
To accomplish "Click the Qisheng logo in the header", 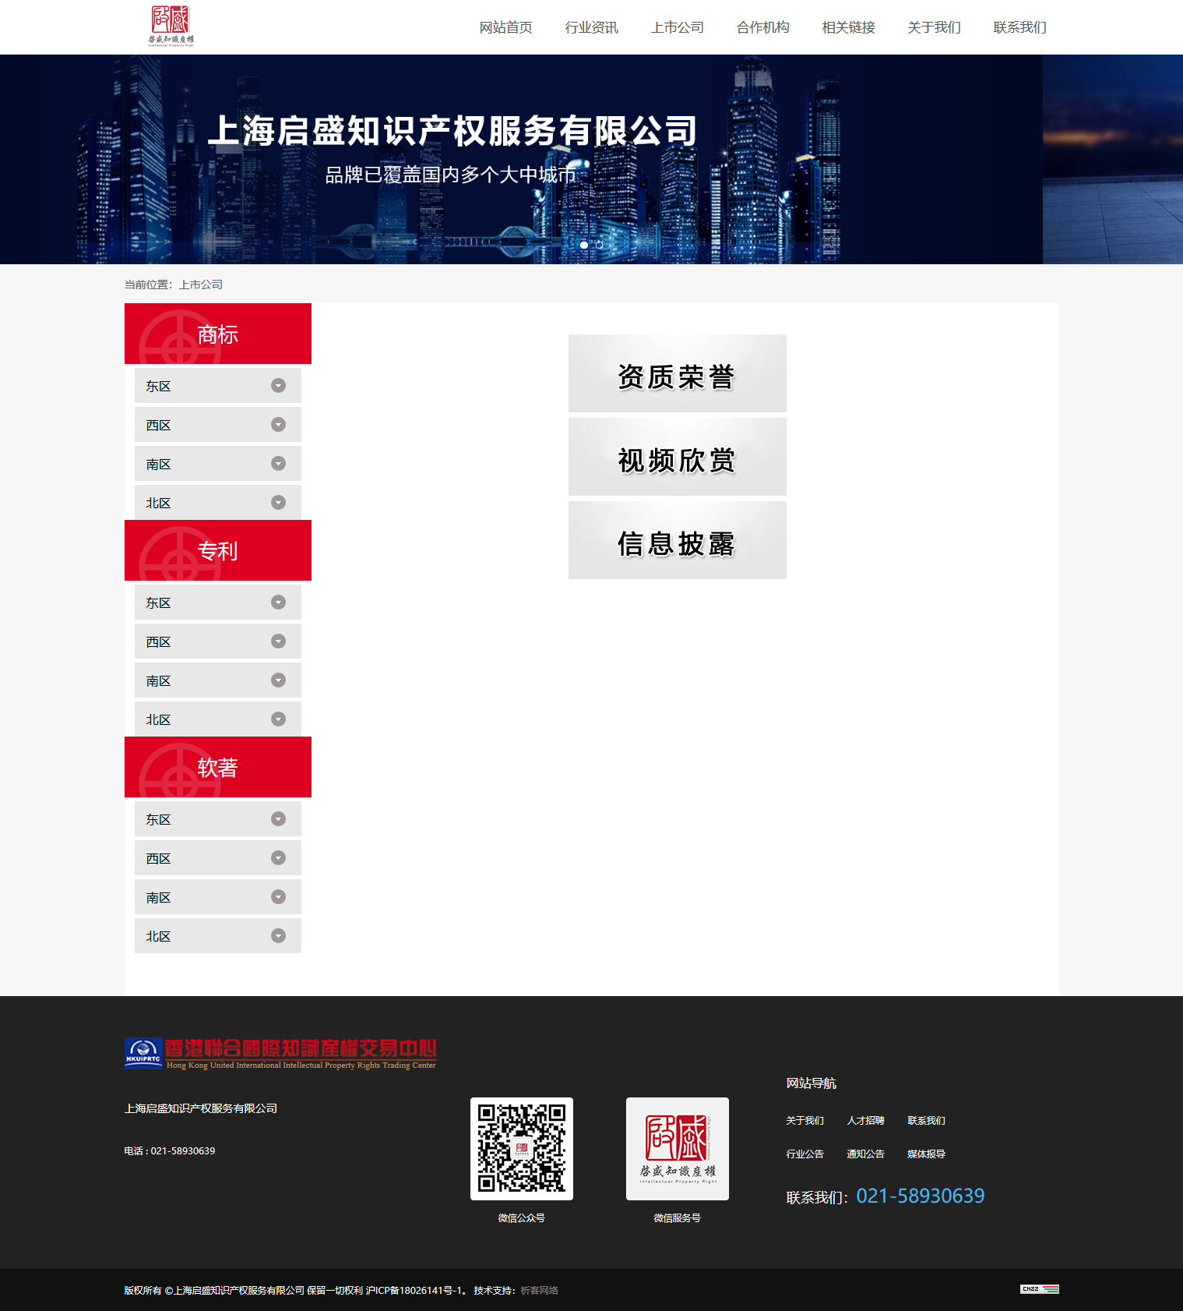I will tap(171, 26).
